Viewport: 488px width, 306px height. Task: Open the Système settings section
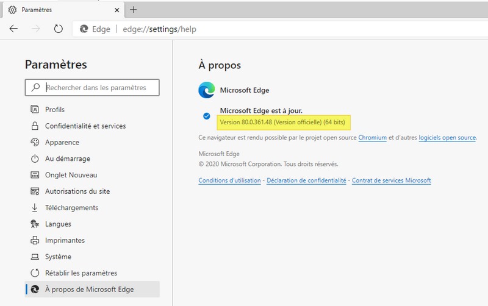(58, 257)
